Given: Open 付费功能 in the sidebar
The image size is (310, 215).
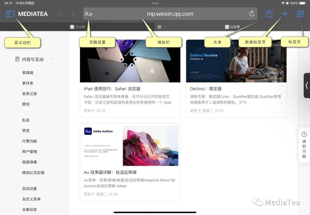Looking at the screenshot, I should (x=30, y=141).
